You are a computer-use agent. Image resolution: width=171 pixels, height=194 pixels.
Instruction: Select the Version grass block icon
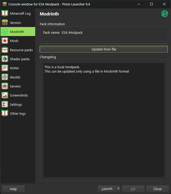coord(5,23)
